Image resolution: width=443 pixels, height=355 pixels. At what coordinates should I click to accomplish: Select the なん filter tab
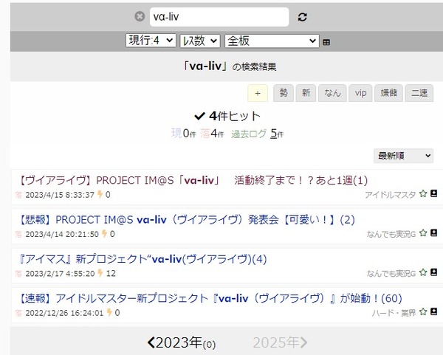click(x=332, y=93)
